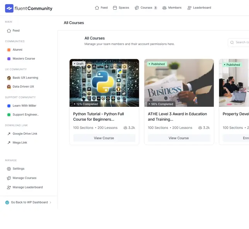Click View Course for Python Tutorial

pos(104,138)
